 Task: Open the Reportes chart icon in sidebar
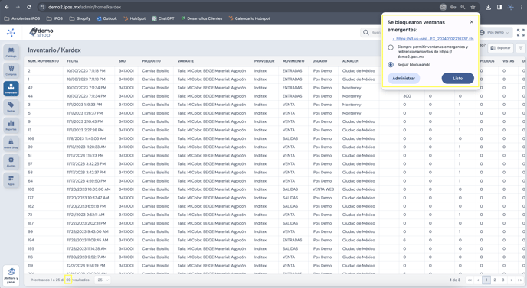[11, 125]
